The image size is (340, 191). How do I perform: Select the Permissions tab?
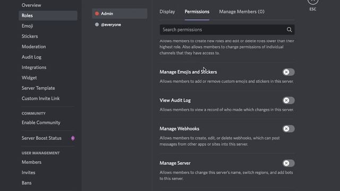pyautogui.click(x=197, y=12)
